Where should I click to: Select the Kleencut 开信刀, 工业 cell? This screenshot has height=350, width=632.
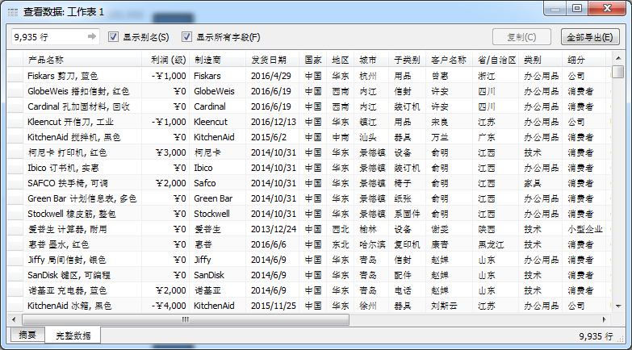click(82, 122)
